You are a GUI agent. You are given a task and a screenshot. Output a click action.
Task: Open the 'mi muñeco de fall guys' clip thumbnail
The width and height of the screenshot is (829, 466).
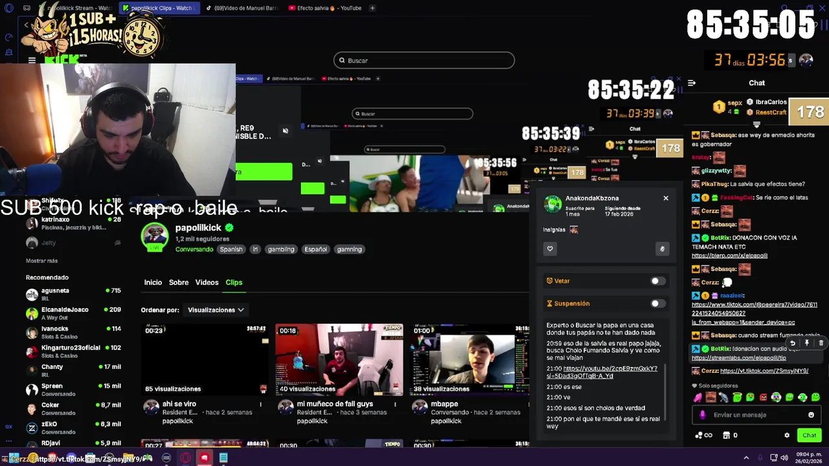339,359
